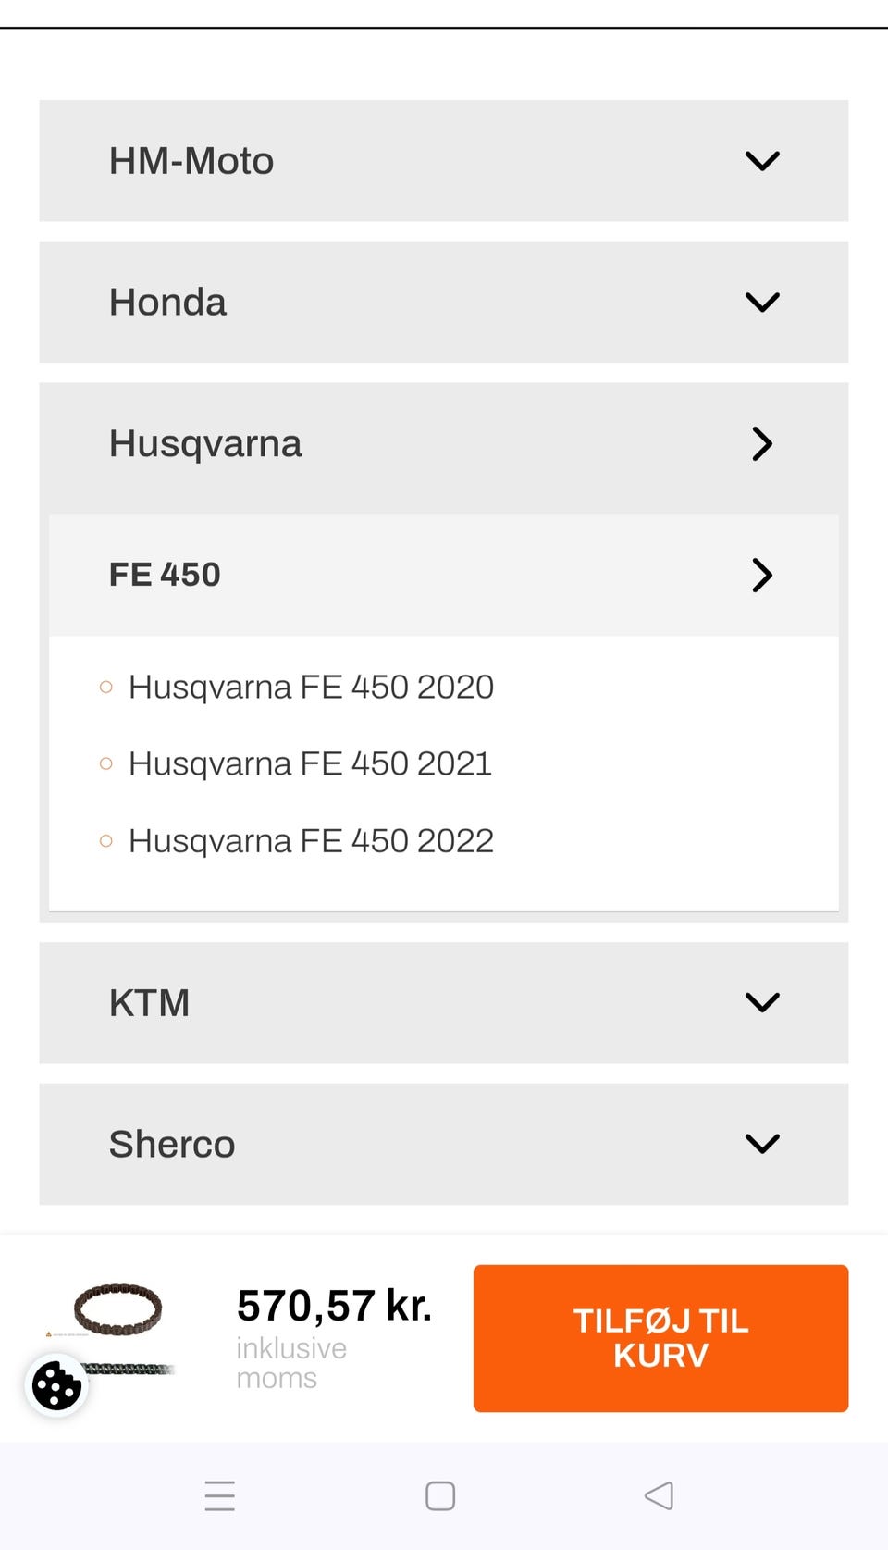The image size is (888, 1550).
Task: Select the HM-Moto brand label
Action: [x=191, y=161]
